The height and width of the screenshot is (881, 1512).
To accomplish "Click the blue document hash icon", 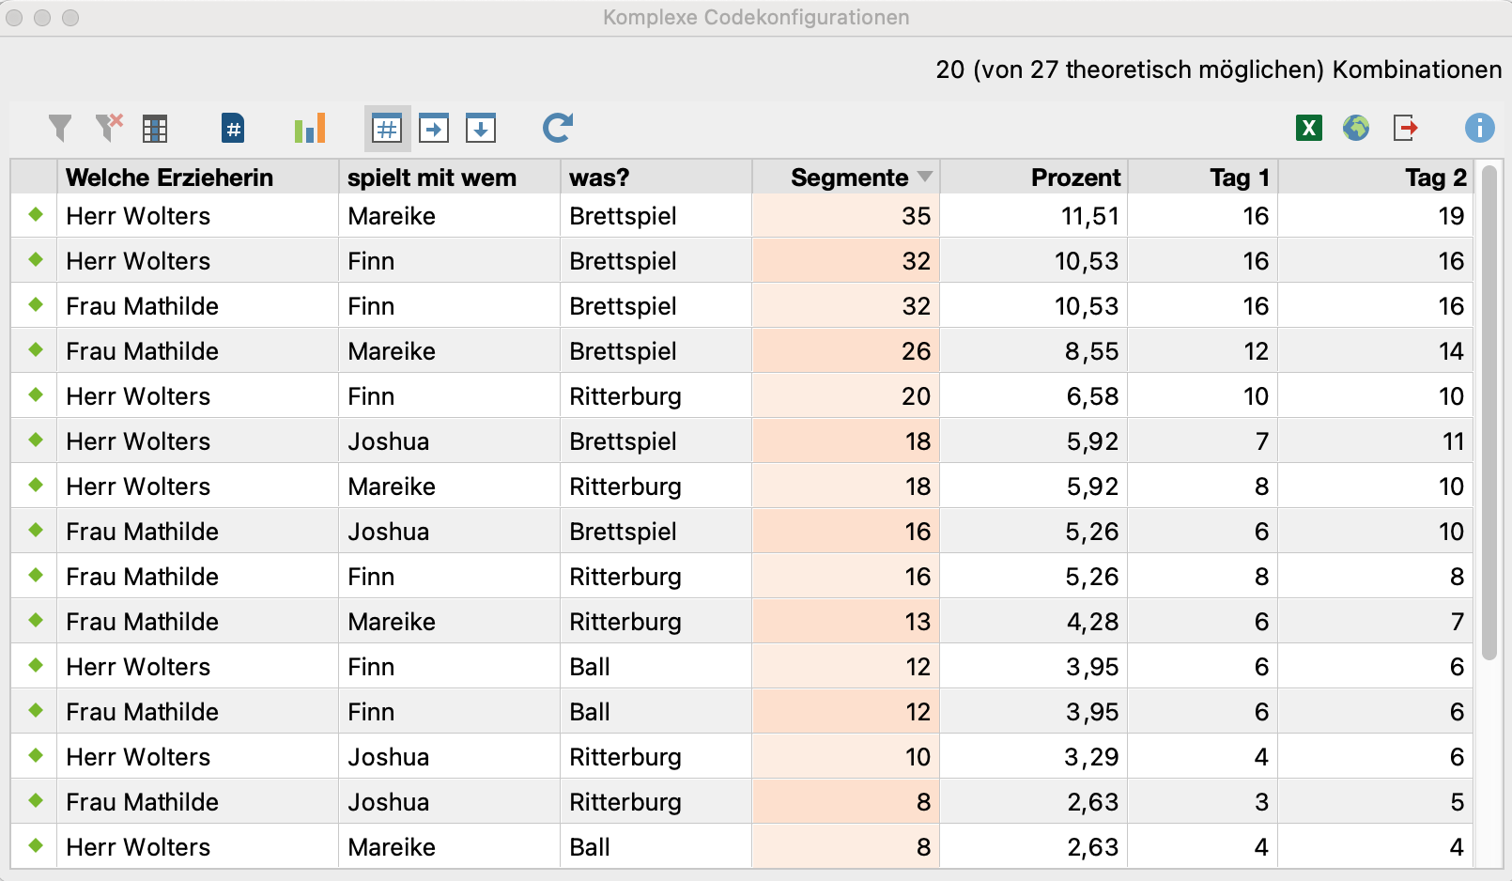I will pyautogui.click(x=233, y=128).
